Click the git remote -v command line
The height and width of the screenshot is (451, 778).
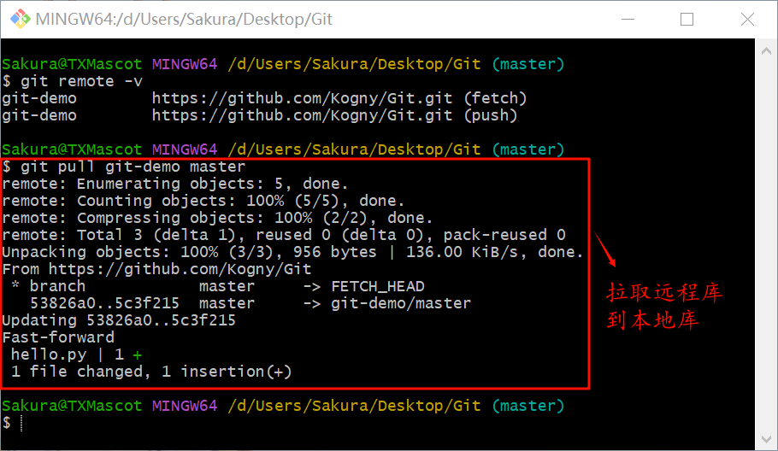click(73, 81)
